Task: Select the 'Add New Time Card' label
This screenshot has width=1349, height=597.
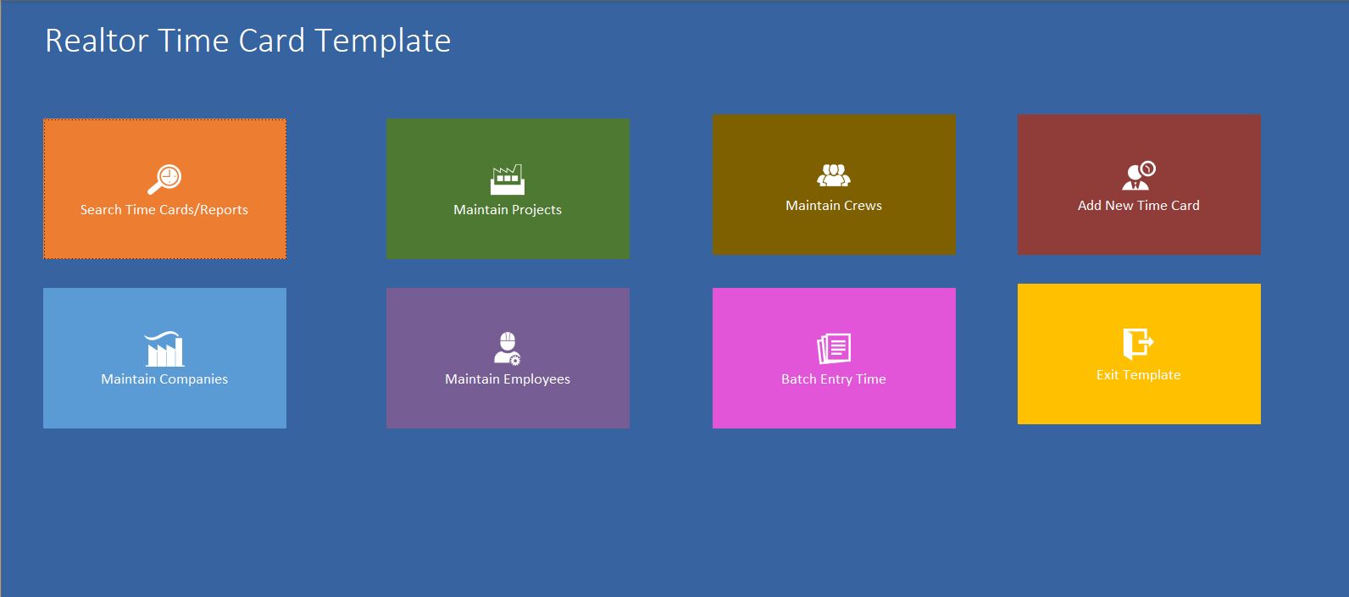Action: (x=1139, y=206)
